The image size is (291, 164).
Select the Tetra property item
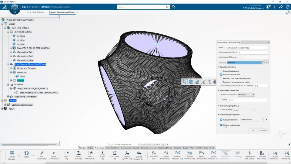coord(22,77)
